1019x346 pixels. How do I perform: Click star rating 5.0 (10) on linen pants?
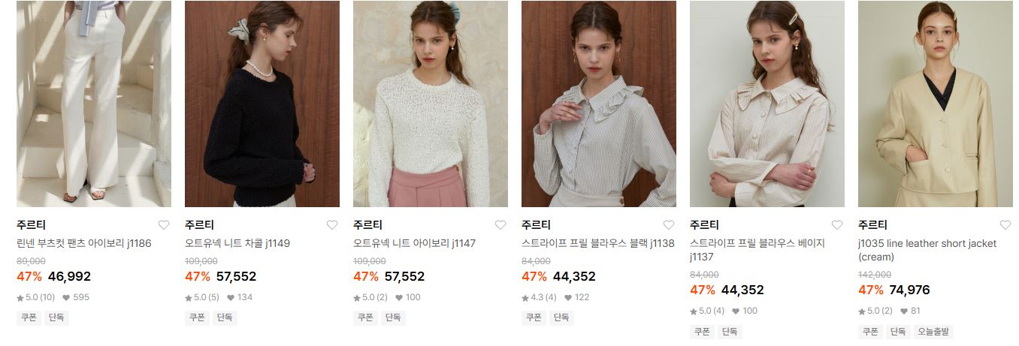(36, 297)
